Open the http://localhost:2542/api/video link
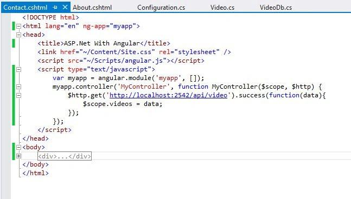The image size is (351, 199). pyautogui.click(x=168, y=95)
